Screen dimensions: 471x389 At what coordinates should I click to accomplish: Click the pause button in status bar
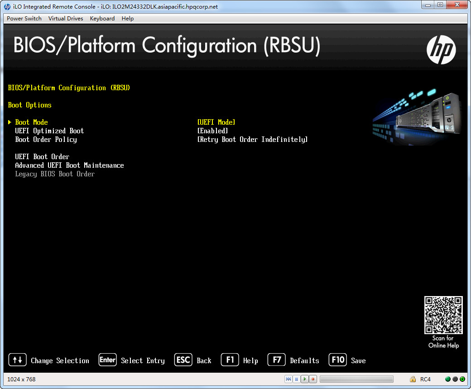pos(297,379)
